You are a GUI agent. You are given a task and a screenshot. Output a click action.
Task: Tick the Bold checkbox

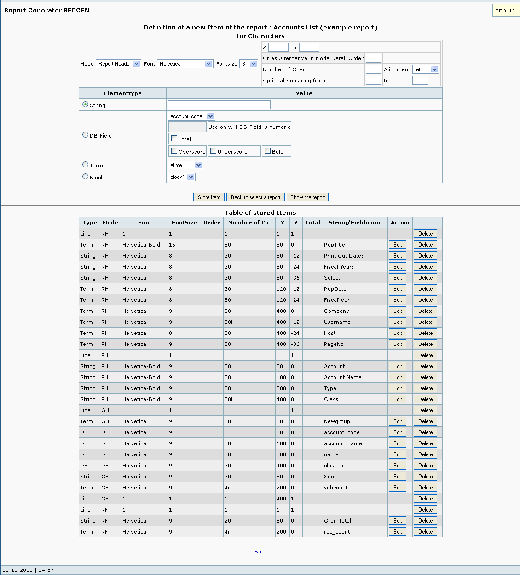point(267,150)
